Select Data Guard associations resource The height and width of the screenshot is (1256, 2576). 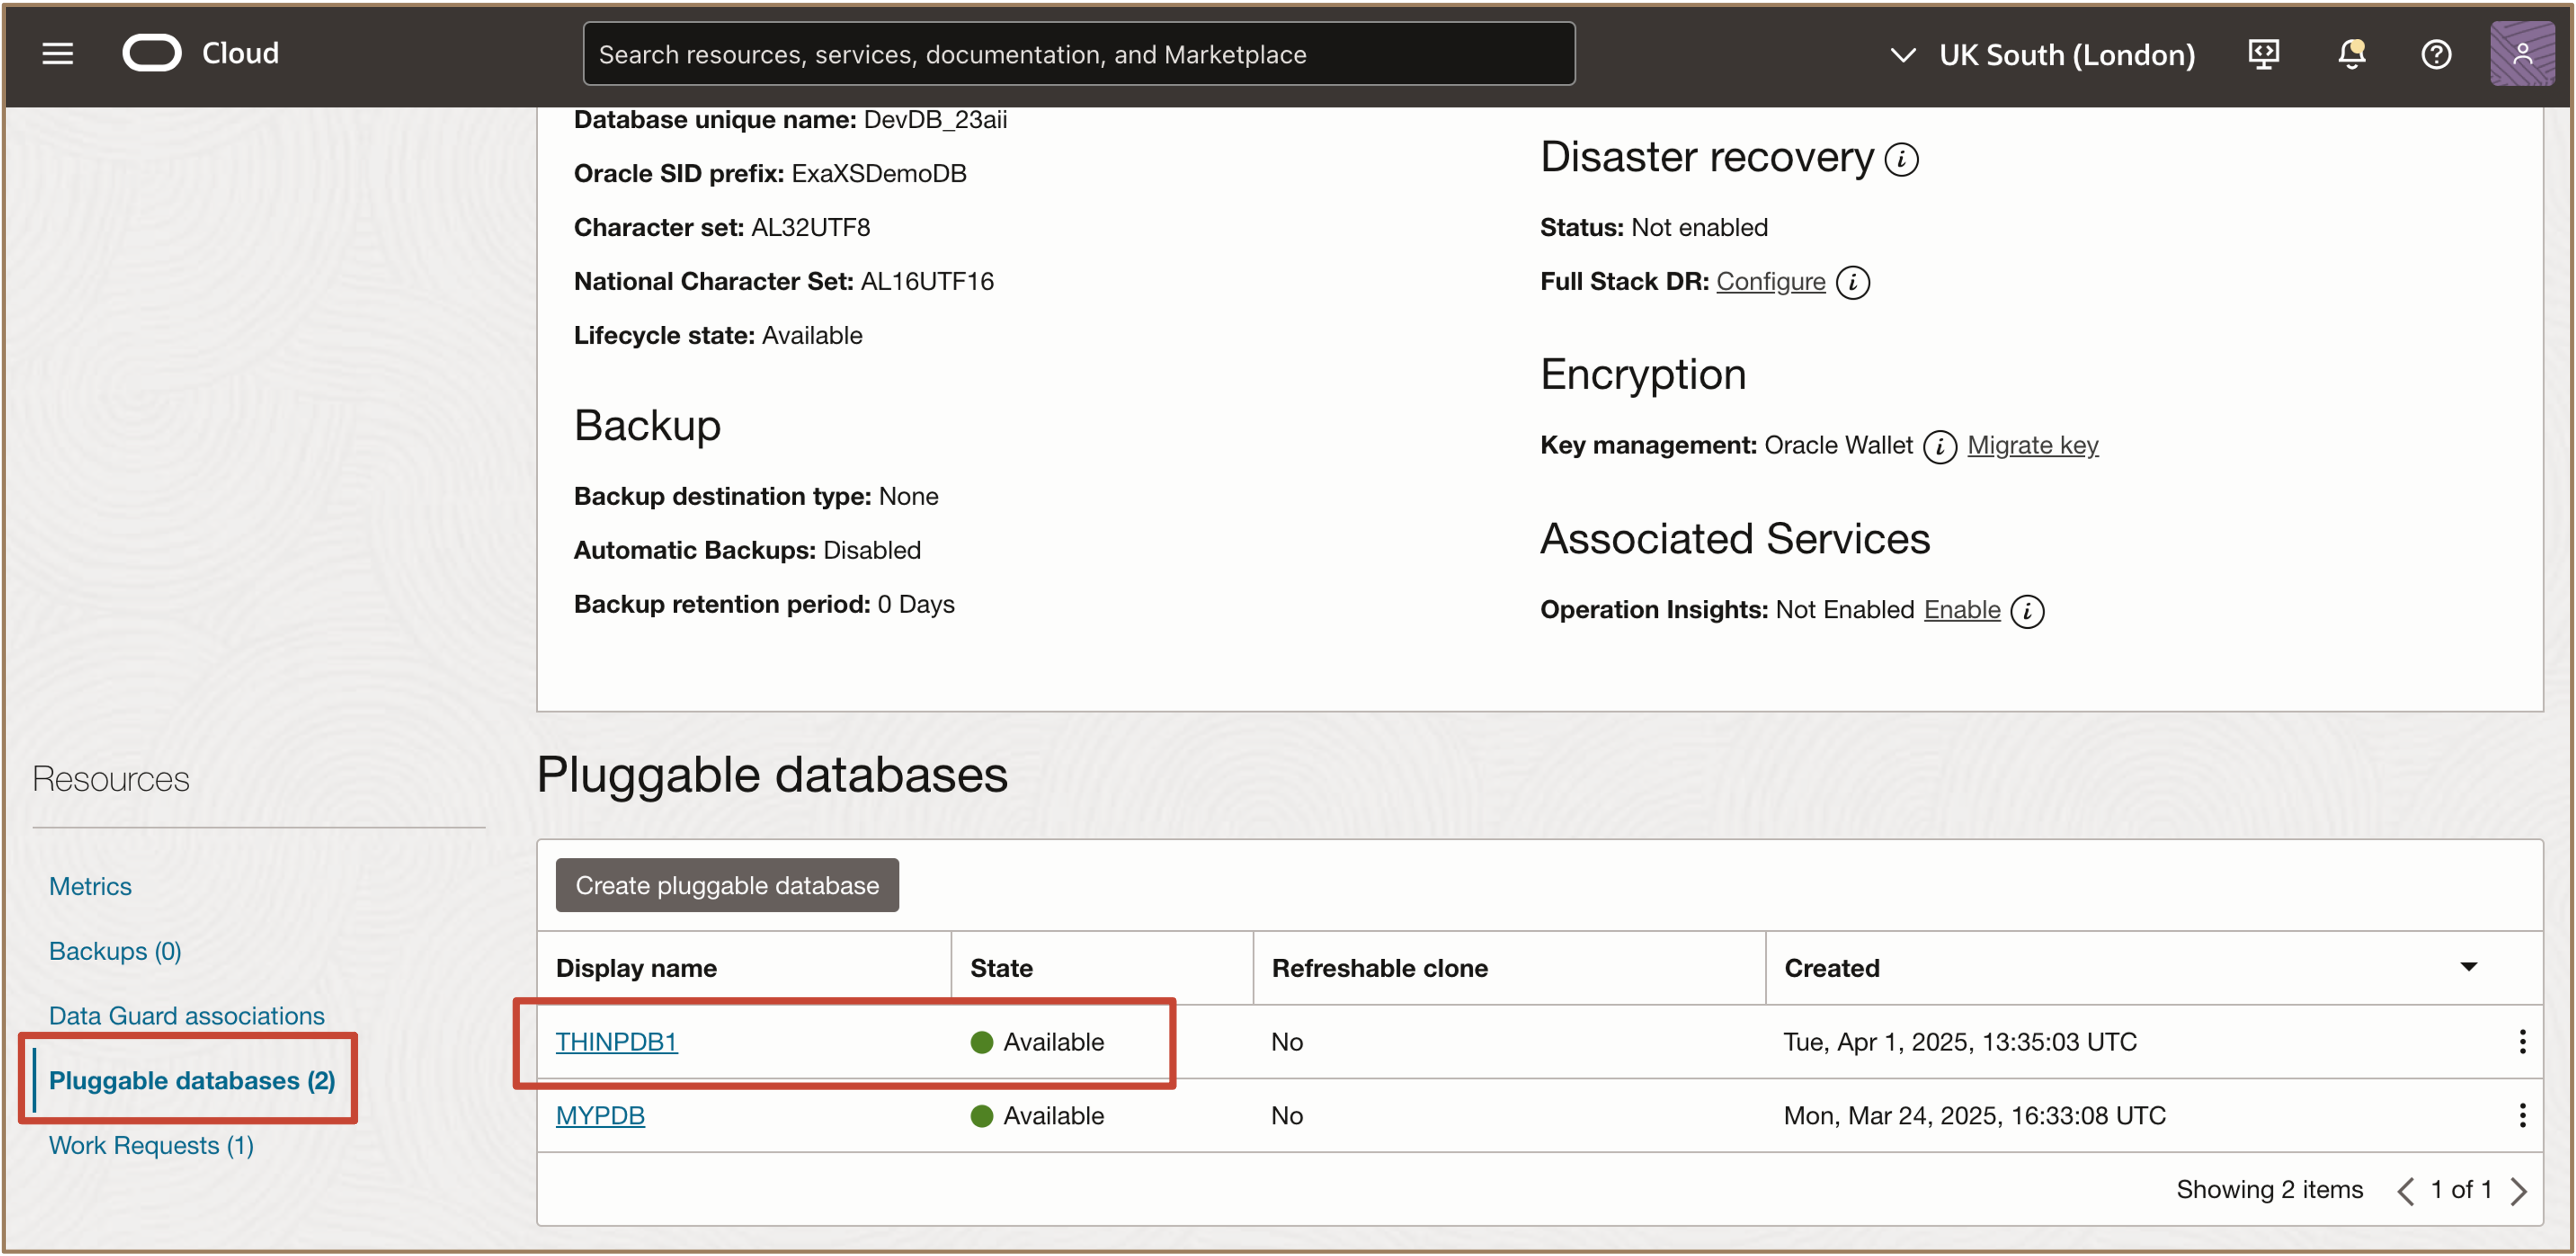pos(187,1015)
